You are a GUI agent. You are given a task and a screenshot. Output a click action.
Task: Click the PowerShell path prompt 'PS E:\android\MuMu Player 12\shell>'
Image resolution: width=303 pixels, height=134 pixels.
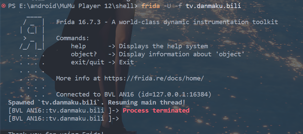click(73, 6)
